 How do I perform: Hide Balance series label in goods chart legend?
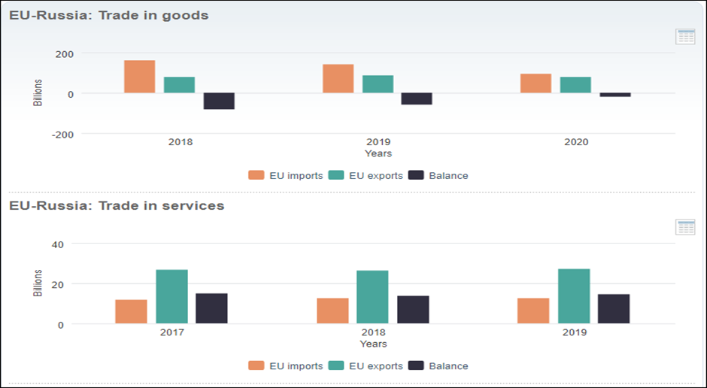(448, 175)
